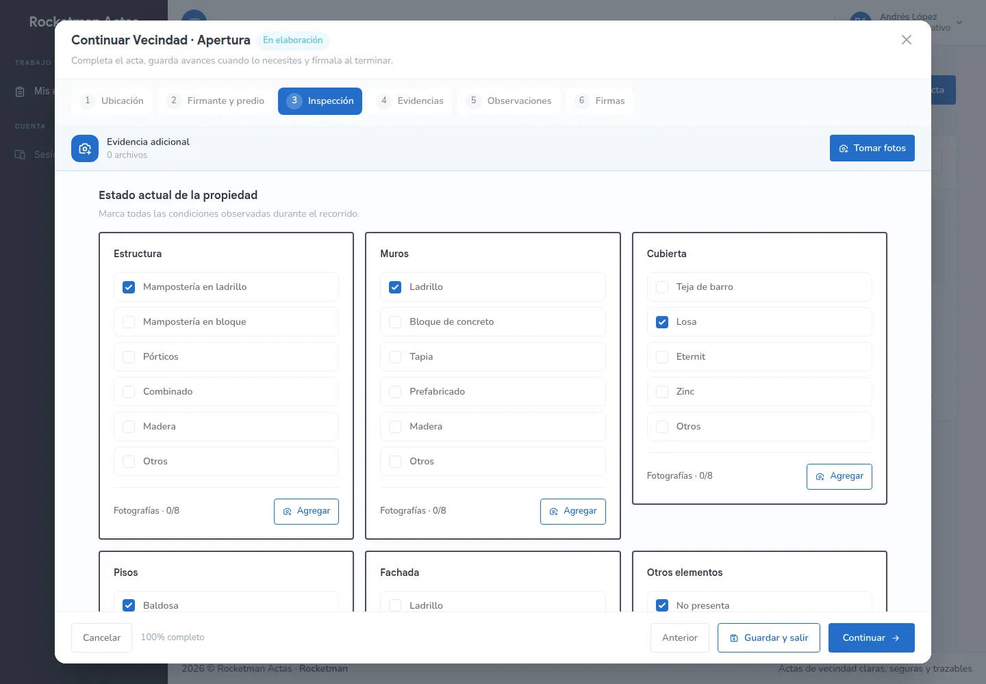The width and height of the screenshot is (986, 684).
Task: Click Agregar in the Cubierta card
Action: (839, 477)
